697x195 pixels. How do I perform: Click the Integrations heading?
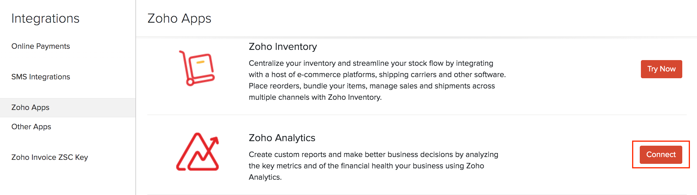pyautogui.click(x=45, y=18)
